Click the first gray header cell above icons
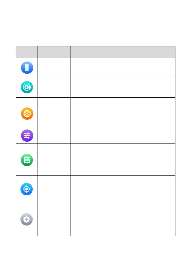The image size is (191, 276). [x=27, y=52]
